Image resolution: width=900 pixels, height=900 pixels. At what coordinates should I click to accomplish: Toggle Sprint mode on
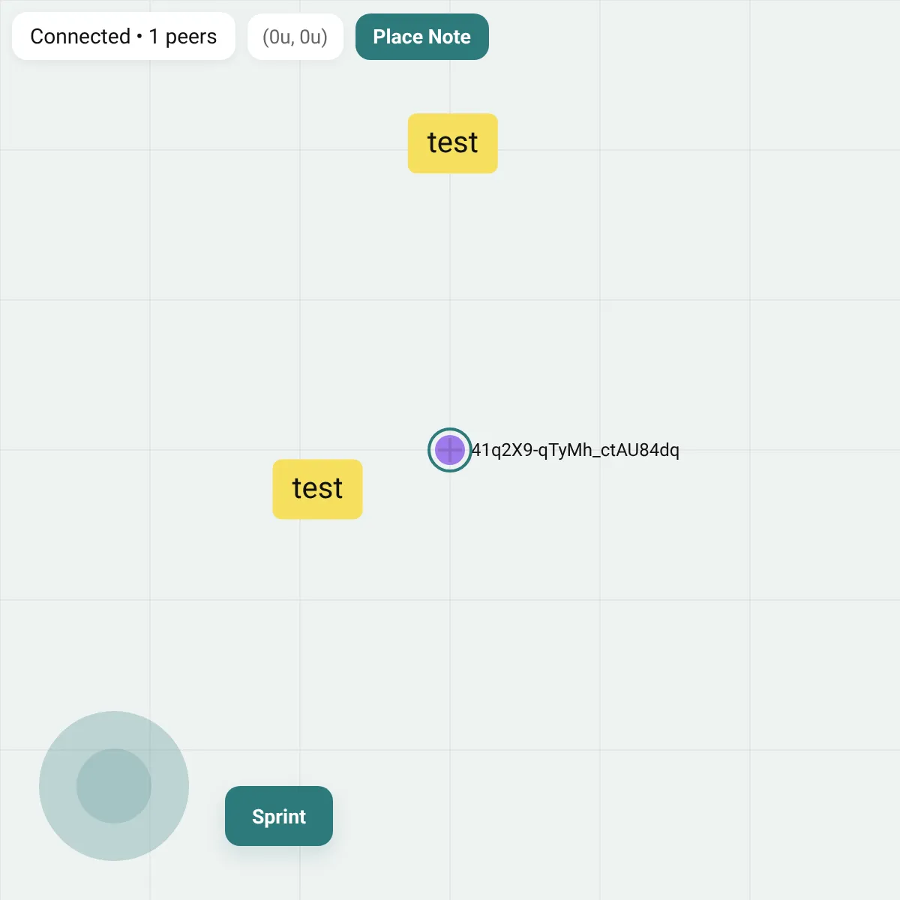click(x=279, y=816)
